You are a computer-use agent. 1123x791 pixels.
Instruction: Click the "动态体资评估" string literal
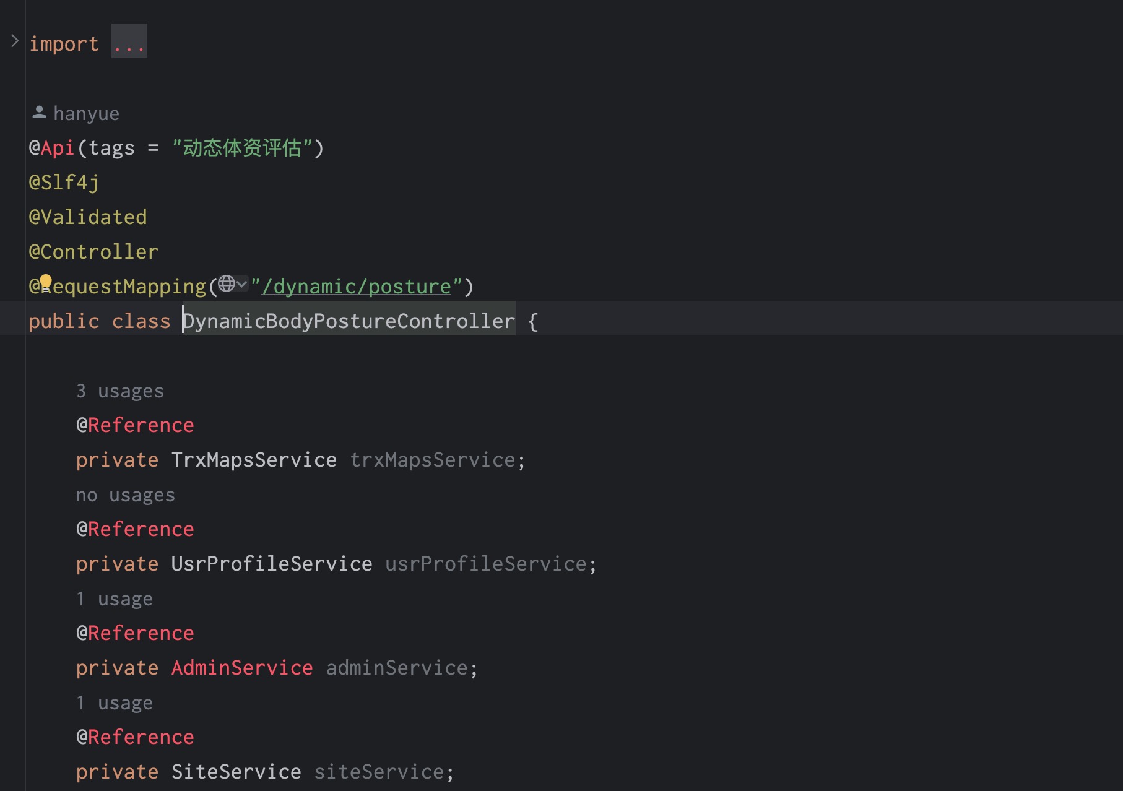pos(242,148)
